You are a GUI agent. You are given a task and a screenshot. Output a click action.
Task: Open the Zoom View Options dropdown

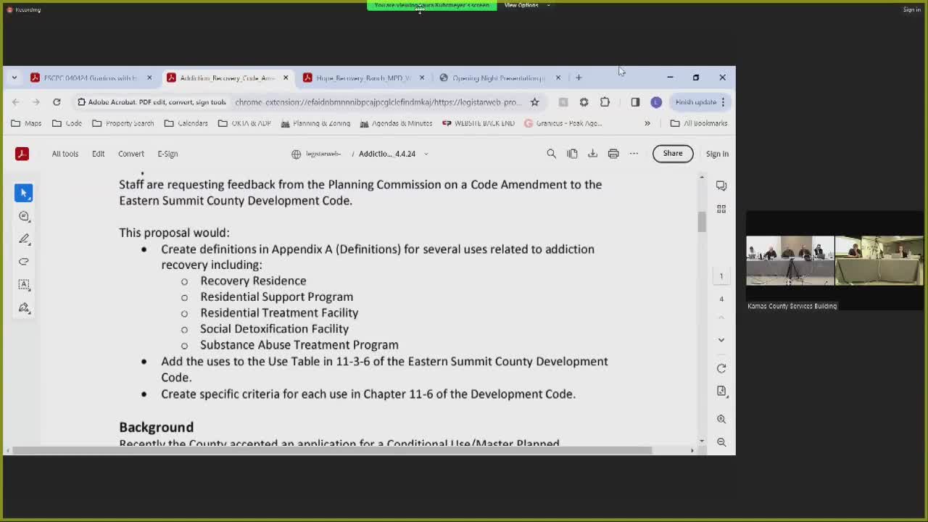click(x=527, y=5)
